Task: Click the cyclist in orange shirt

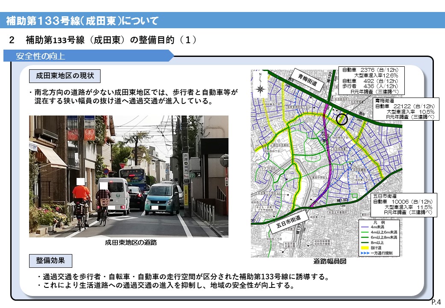Action: click(x=81, y=201)
